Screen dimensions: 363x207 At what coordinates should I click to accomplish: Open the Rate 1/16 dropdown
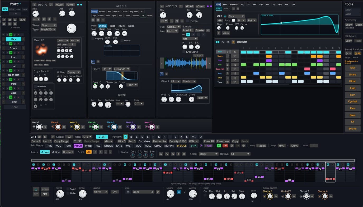click(87, 137)
